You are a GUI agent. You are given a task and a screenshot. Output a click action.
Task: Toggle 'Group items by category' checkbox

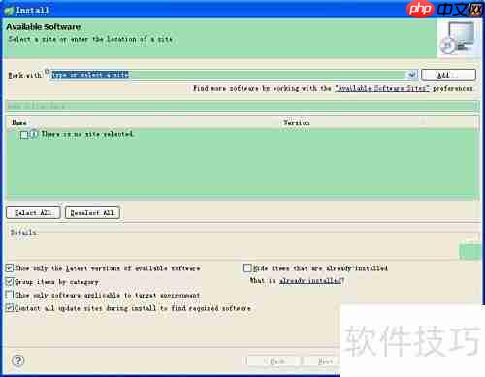10,281
